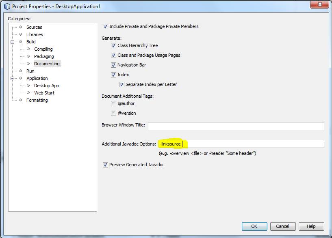Screen dimensions: 332x238
Task: Click the 'Generate:' label
Action: point(112,38)
